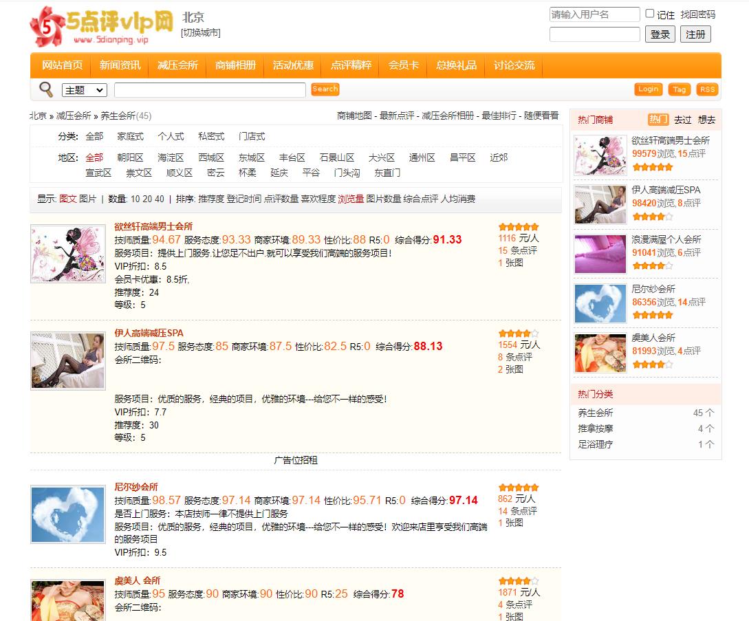Click the 注册 register button
Screen dimensions: 749x621
[695, 34]
